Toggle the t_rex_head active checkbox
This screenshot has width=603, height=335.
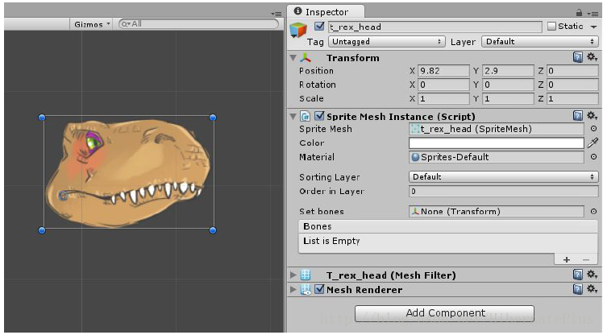[x=319, y=26]
